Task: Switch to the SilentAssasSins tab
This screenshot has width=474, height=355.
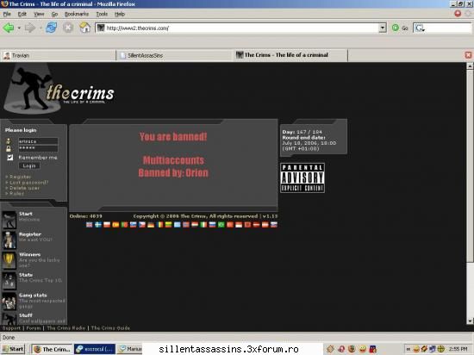Action: (x=174, y=56)
